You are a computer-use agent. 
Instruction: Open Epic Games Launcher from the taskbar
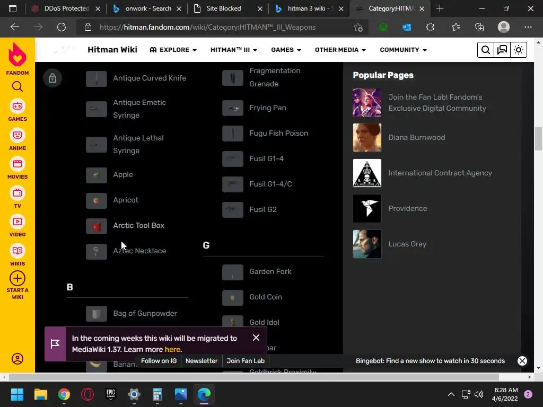pos(110,394)
